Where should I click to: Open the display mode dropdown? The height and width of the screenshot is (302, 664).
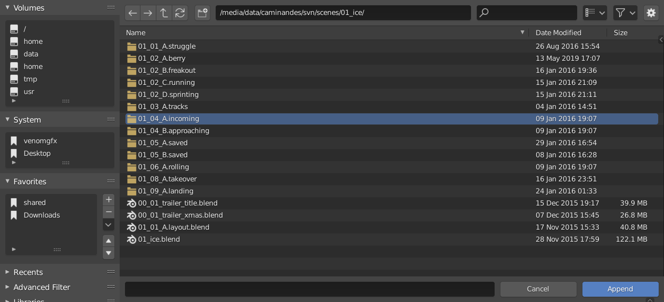595,13
